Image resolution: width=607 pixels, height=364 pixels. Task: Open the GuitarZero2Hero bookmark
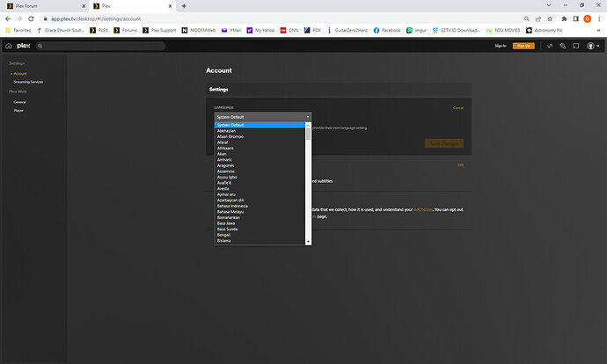coord(347,30)
